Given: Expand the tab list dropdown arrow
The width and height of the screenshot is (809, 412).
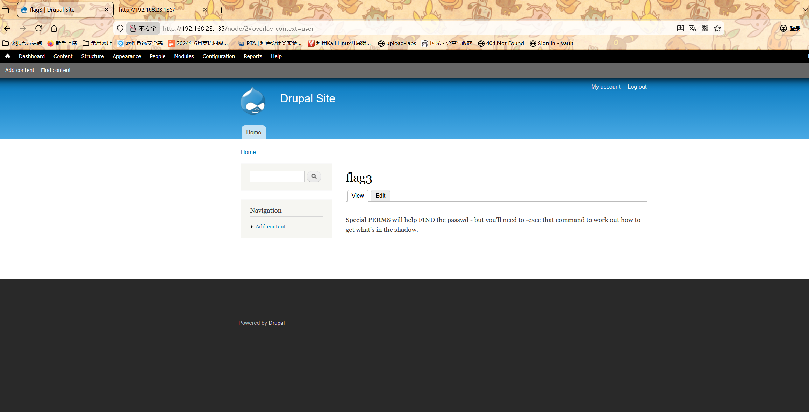Looking at the screenshot, I should 805,10.
